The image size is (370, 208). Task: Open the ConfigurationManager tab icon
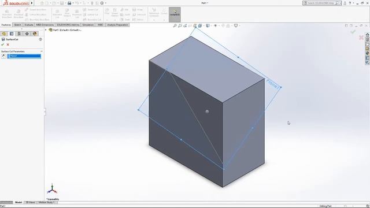pos(19,34)
